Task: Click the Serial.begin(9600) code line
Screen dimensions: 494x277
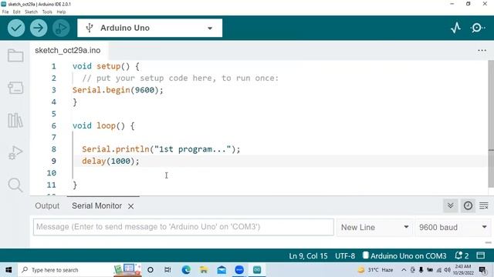Action: pyautogui.click(x=118, y=90)
